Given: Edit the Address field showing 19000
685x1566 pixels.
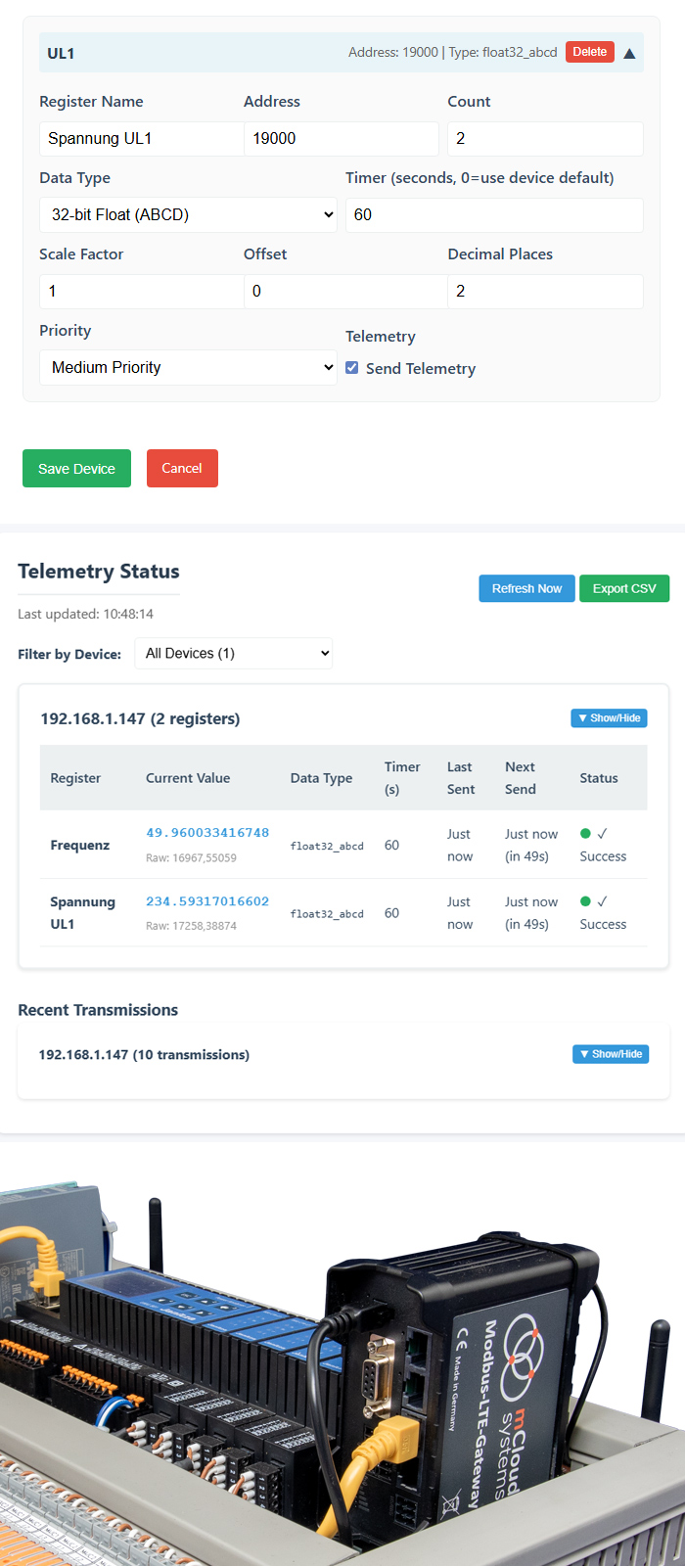Looking at the screenshot, I should (341, 139).
